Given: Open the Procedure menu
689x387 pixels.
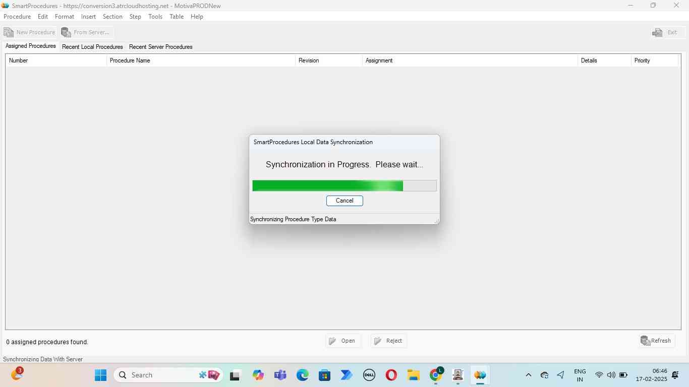Looking at the screenshot, I should point(17,17).
